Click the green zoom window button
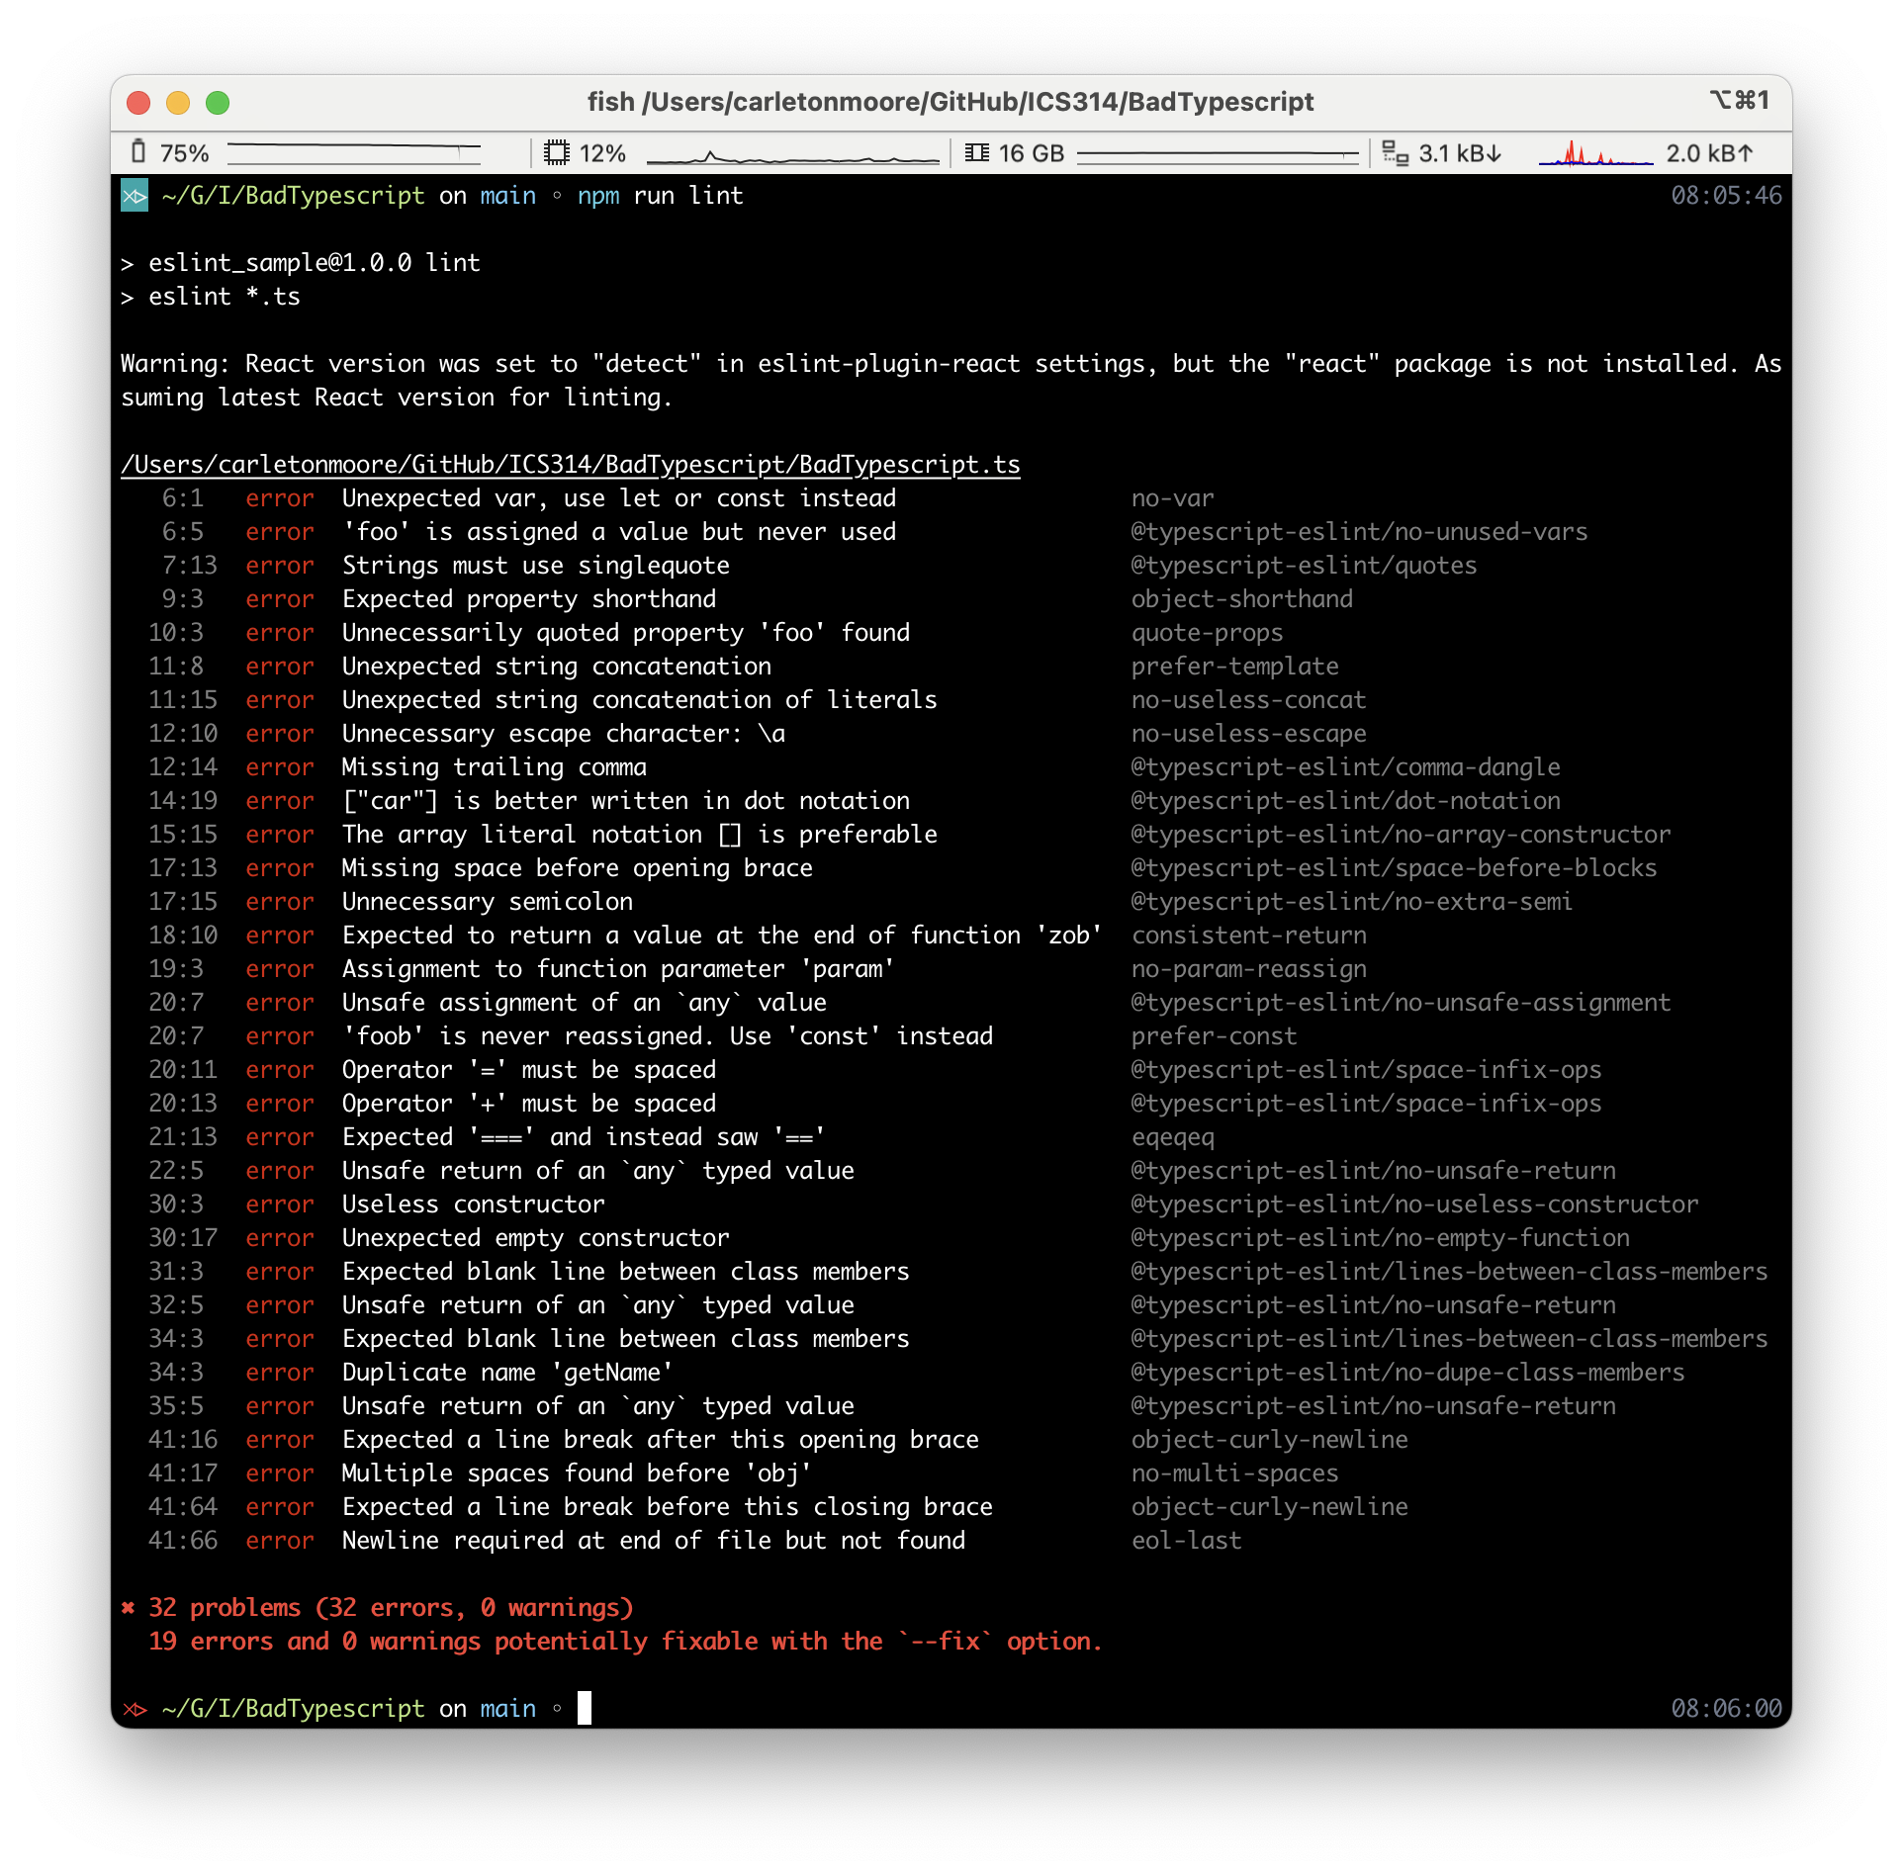Viewport: 1903px width, 1875px height. click(x=218, y=103)
